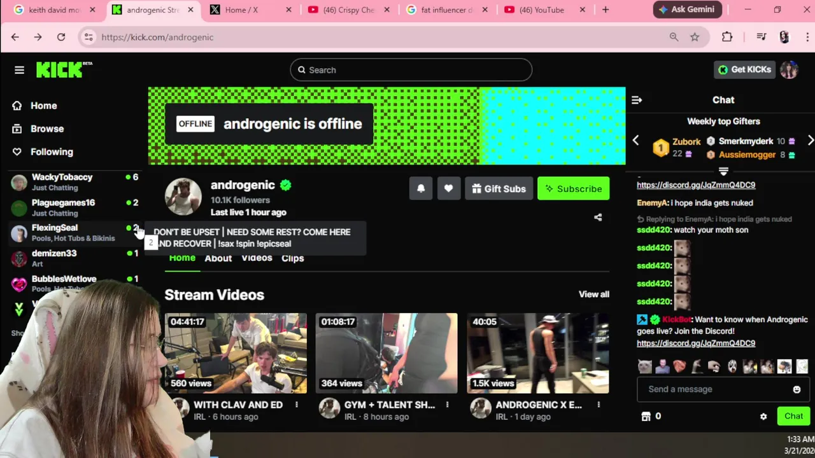The width and height of the screenshot is (815, 458).
Task: Click the green Chat send button
Action: [x=793, y=416]
